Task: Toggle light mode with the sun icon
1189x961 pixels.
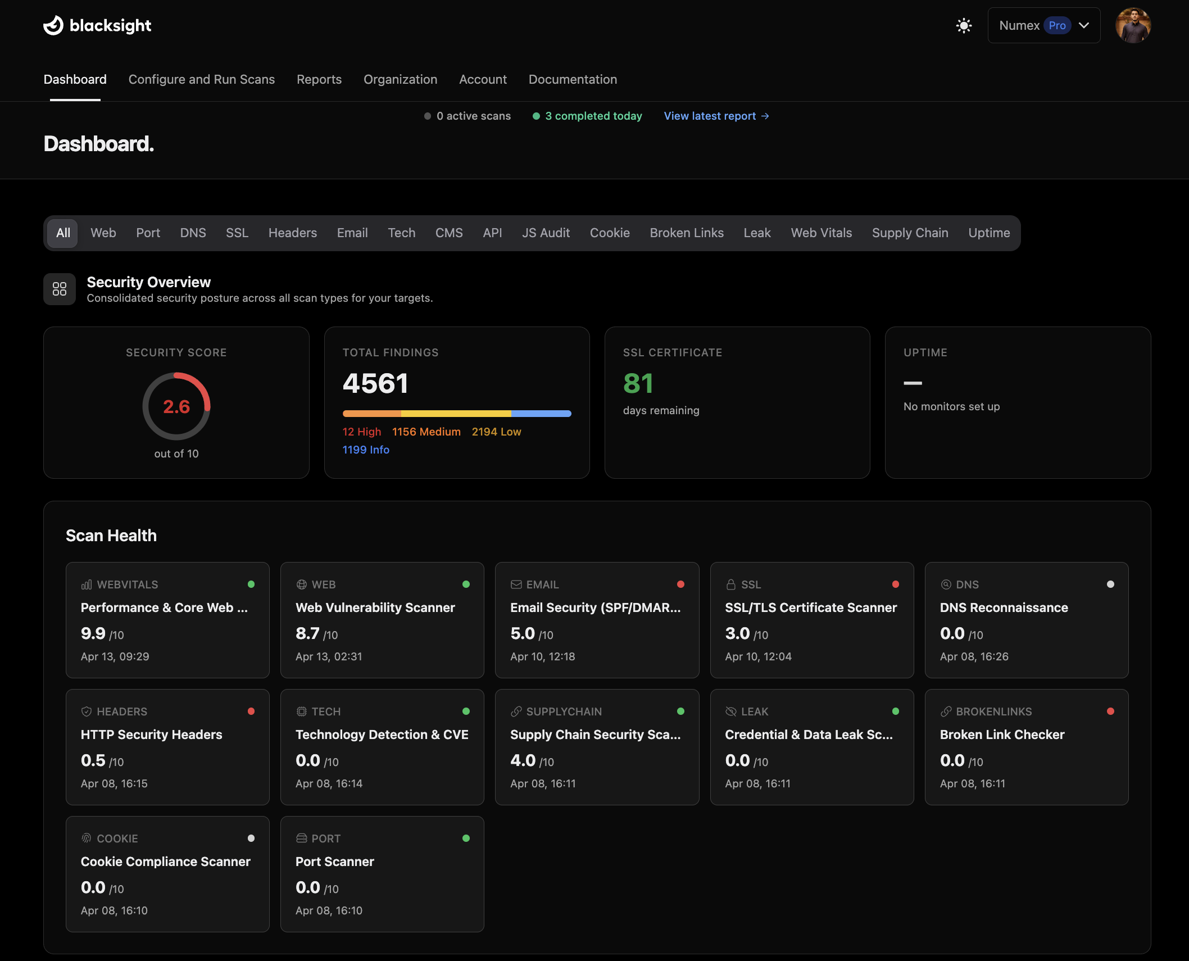Action: (964, 25)
